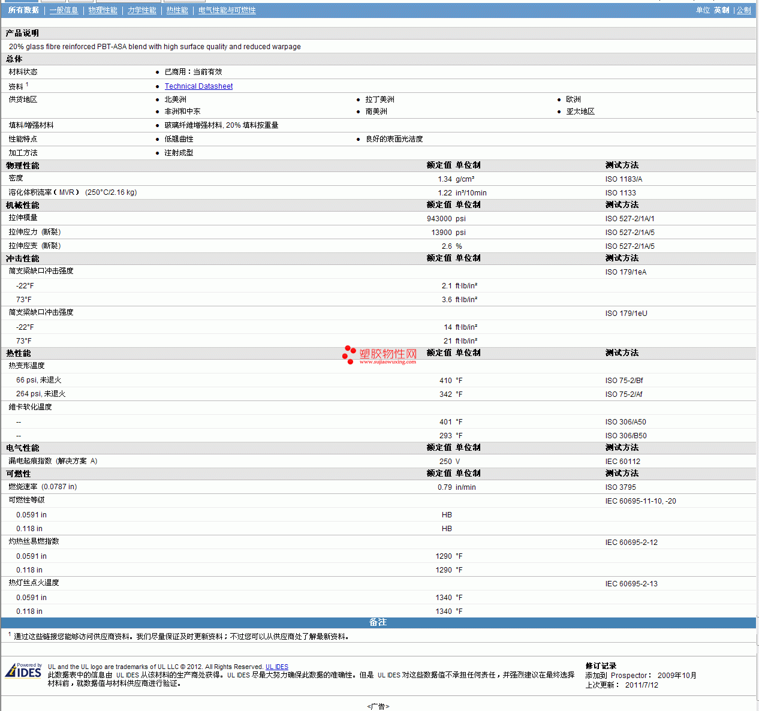This screenshot has width=759, height=711.
Task: Click the ISO 527-2/1A/1 test method
Action: tap(630, 219)
